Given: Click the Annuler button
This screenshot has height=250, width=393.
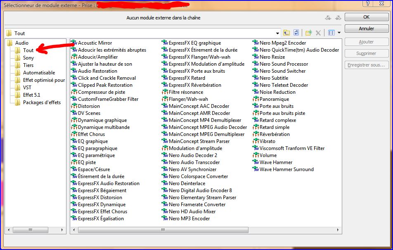Looking at the screenshot, I should [367, 29].
